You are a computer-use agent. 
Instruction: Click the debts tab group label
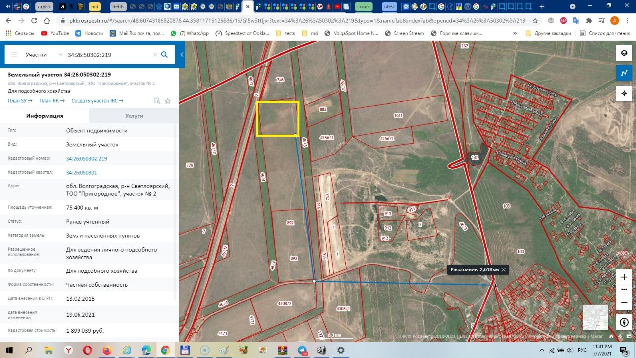point(118,7)
